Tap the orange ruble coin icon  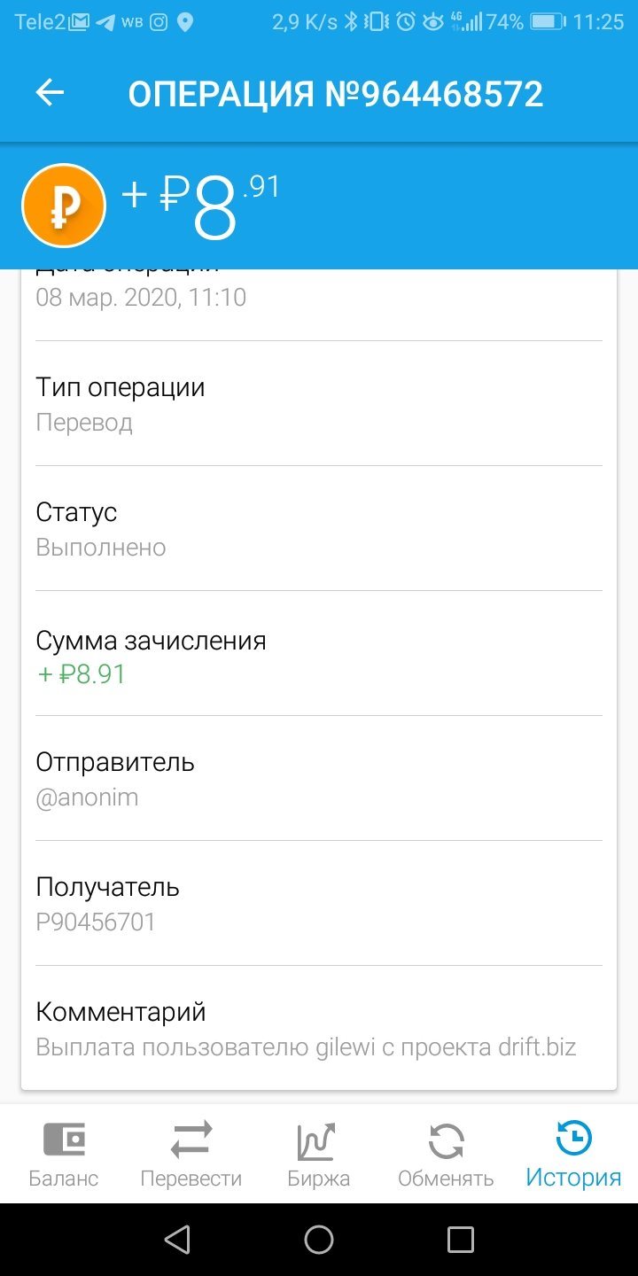click(x=64, y=206)
